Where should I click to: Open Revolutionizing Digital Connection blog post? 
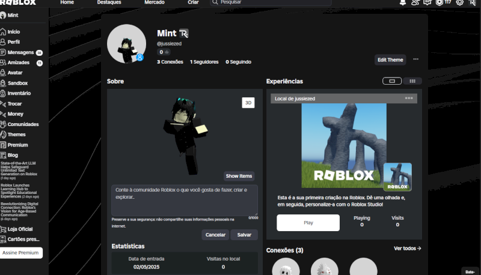pyautogui.click(x=19, y=211)
